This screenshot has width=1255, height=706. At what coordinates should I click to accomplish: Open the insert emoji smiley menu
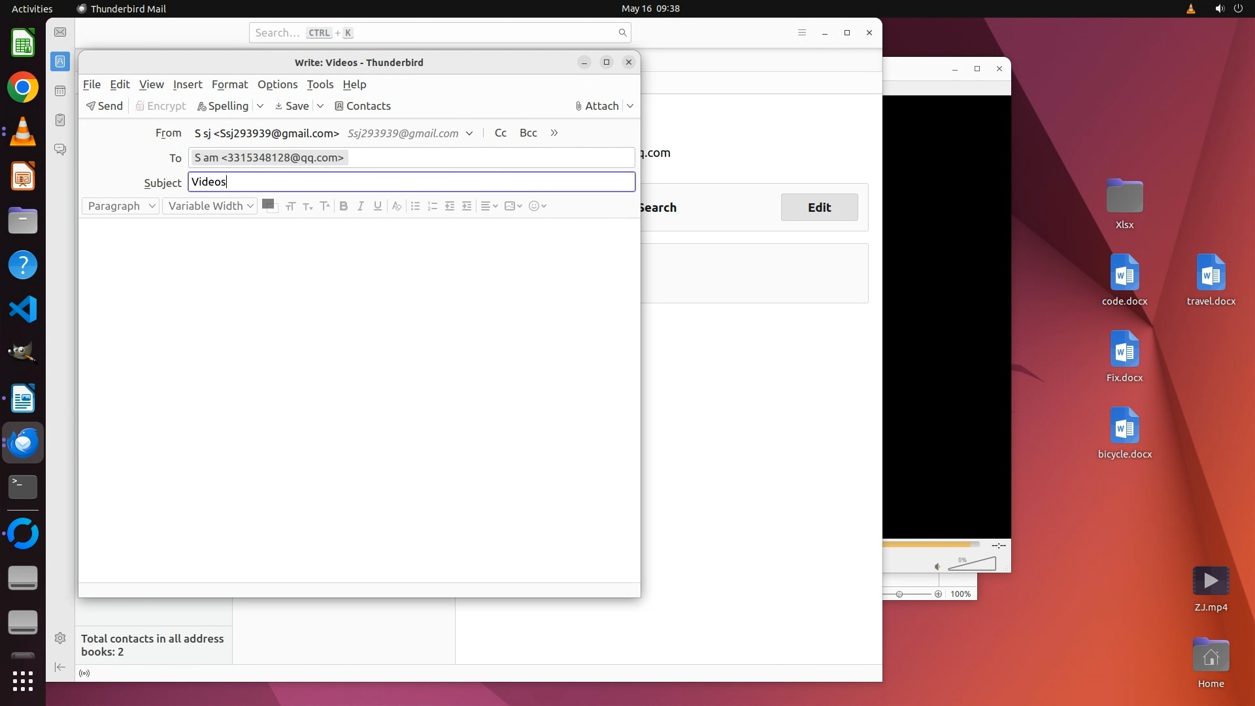(537, 206)
